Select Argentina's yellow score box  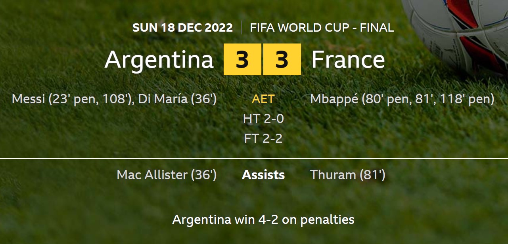pyautogui.click(x=242, y=59)
